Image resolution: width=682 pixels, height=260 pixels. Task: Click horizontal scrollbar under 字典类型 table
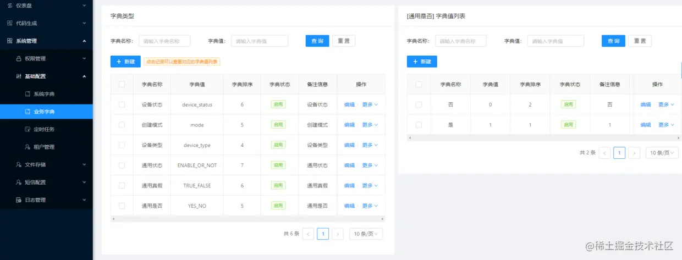248,219
